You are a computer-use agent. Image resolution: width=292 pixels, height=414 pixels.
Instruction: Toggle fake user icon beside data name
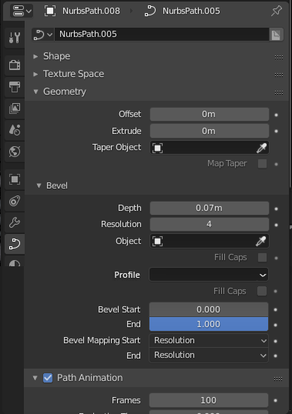coord(276,35)
